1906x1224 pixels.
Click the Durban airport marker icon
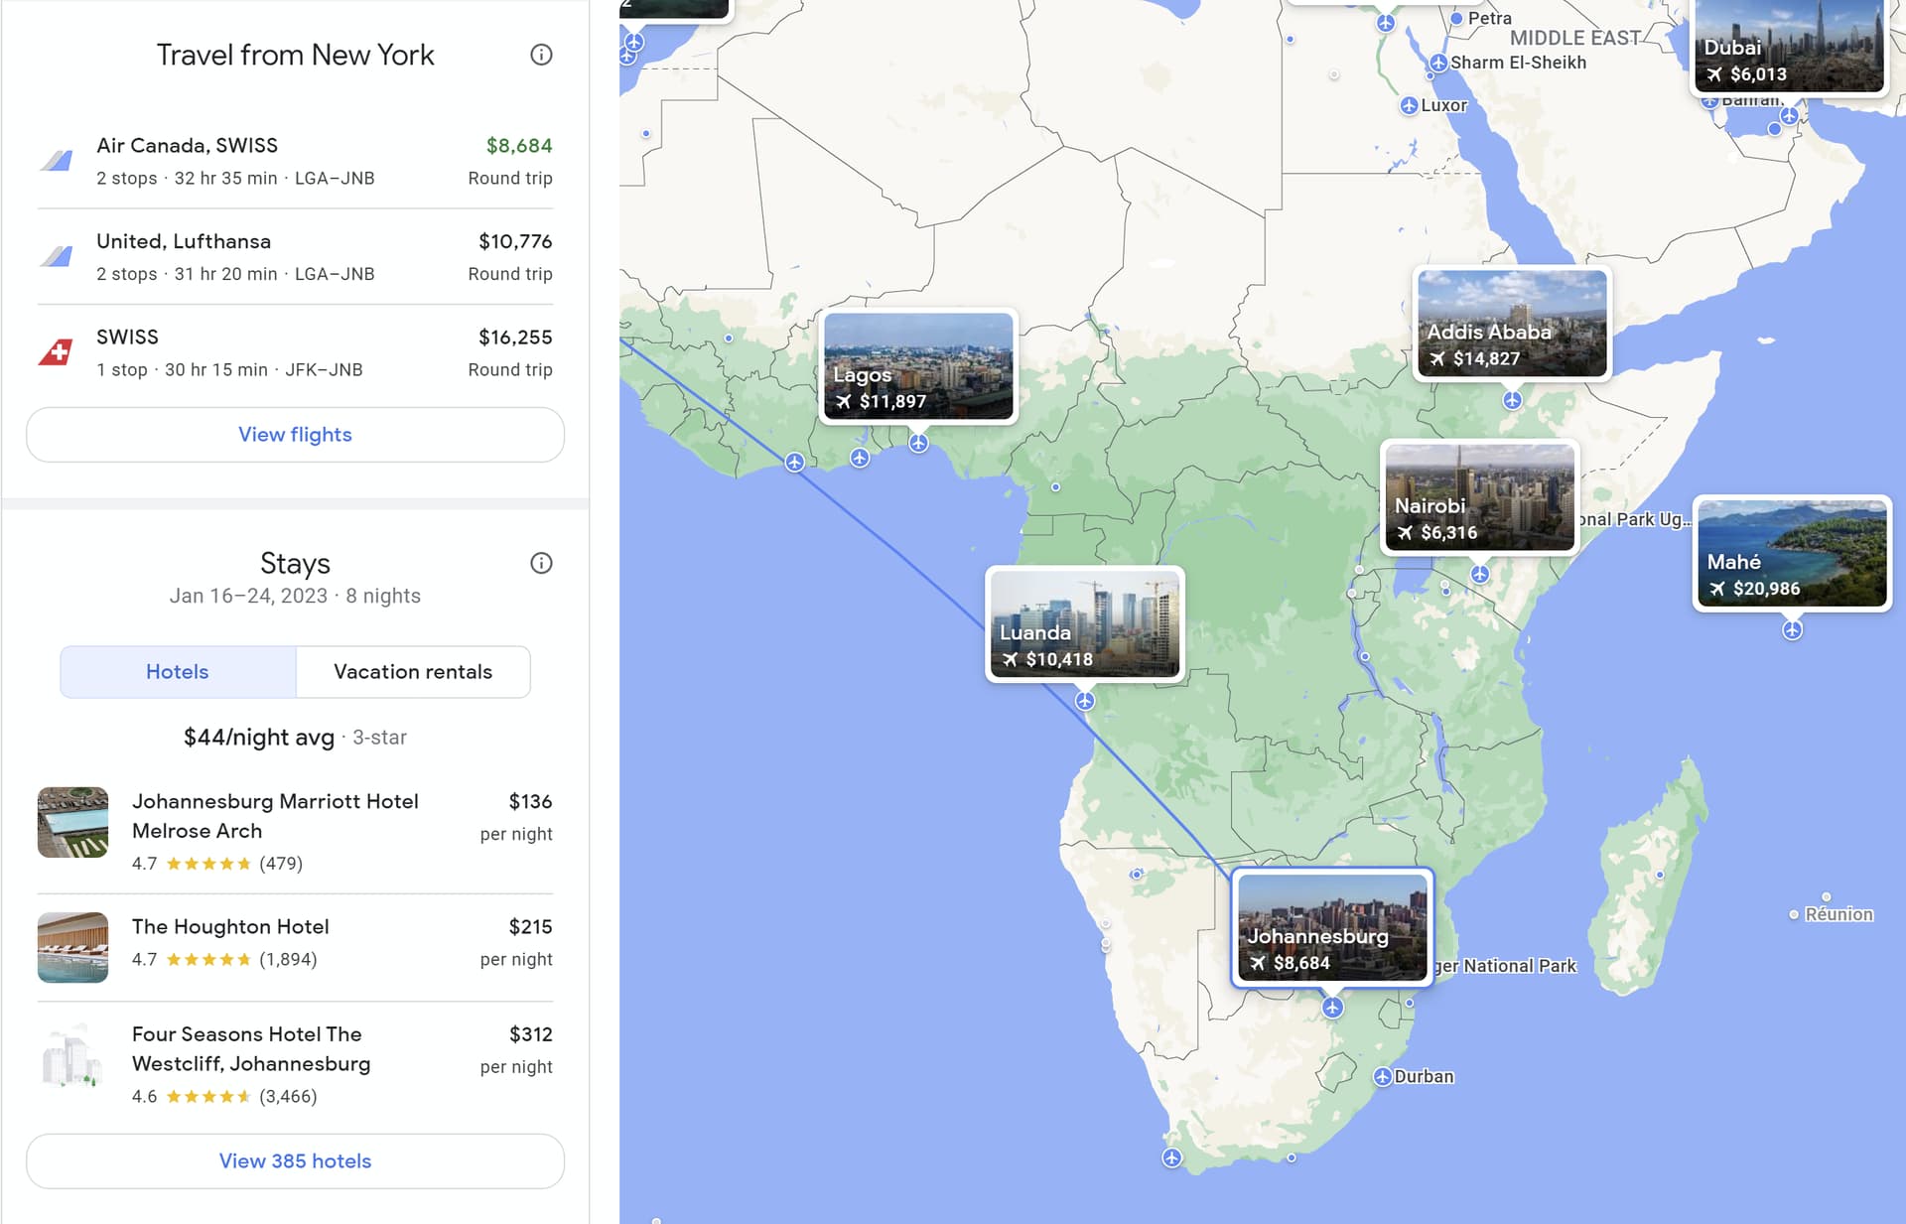pos(1382,1077)
